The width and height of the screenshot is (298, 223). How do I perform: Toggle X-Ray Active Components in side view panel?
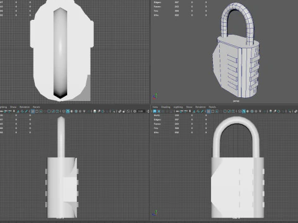(x=124, y=111)
